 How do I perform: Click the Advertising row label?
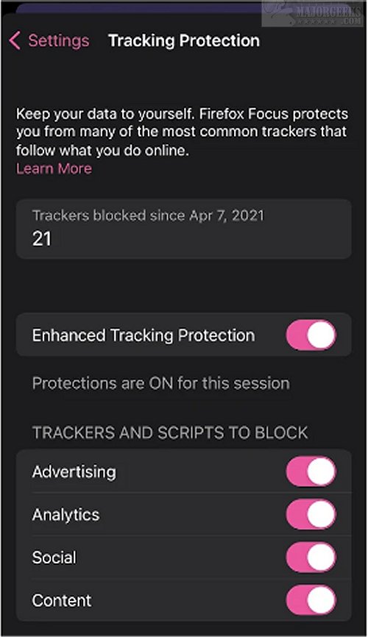(x=74, y=471)
